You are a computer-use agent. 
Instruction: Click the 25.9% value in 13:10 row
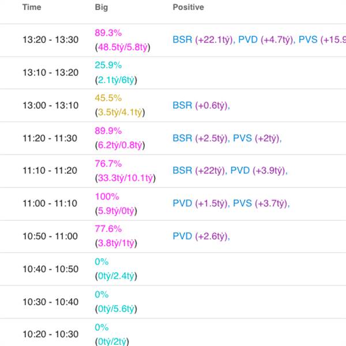(x=108, y=65)
